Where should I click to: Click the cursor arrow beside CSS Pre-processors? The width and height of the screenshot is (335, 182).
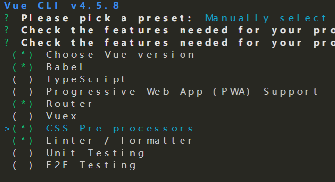[x=7, y=129]
